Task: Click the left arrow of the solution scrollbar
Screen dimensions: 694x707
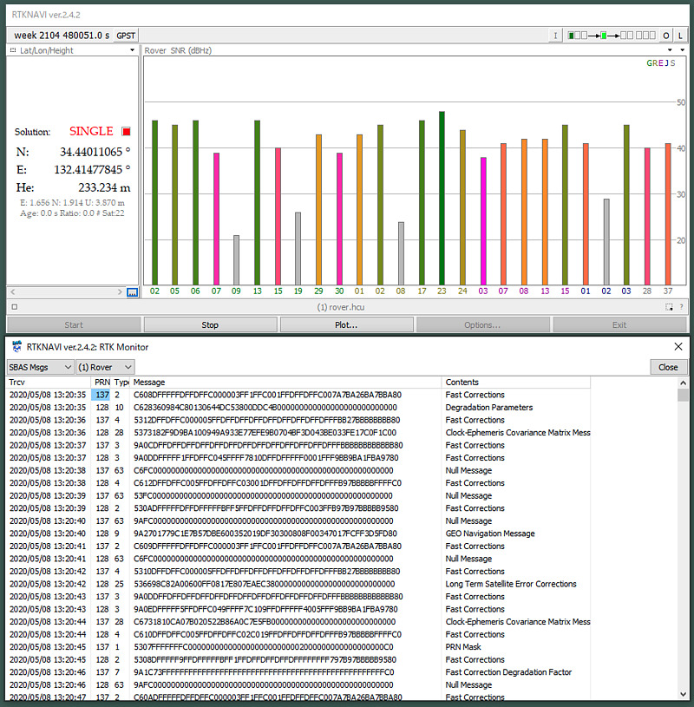Action: tap(13, 291)
